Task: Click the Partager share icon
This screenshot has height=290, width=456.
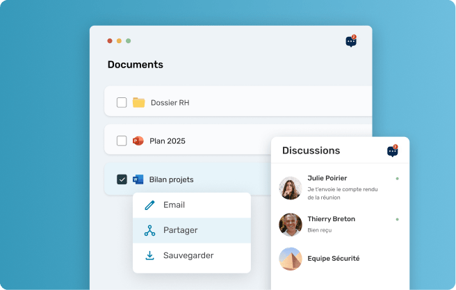Action: 149,230
